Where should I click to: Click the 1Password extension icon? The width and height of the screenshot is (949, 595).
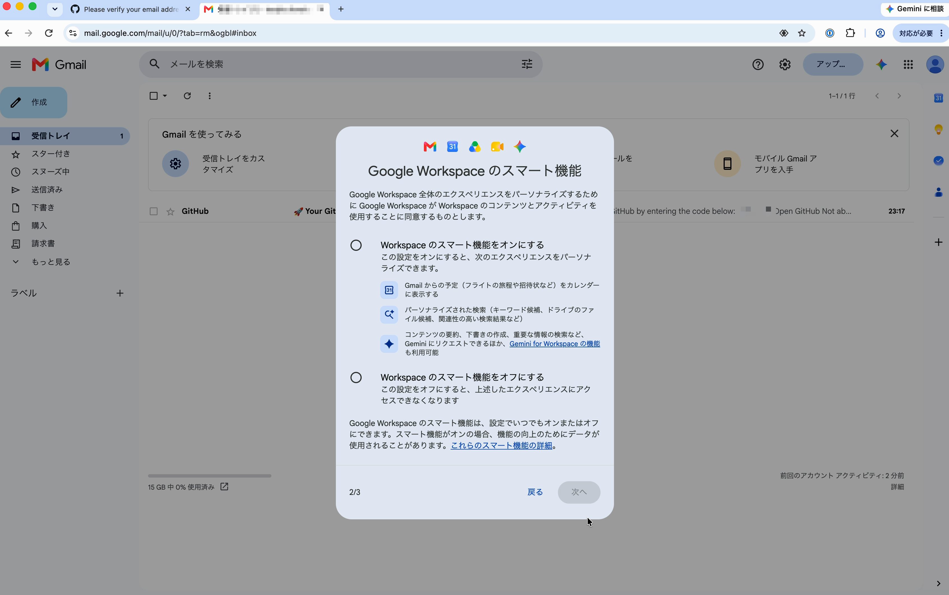(x=829, y=33)
